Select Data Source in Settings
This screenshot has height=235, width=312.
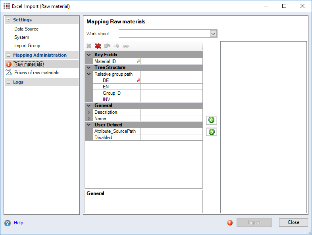(x=26, y=29)
